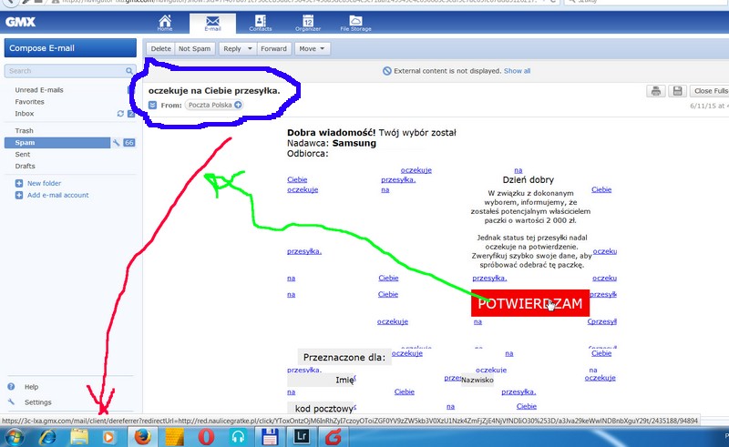Click the 'Przeznaczone dla:' label
729x447 pixels.
(344, 357)
